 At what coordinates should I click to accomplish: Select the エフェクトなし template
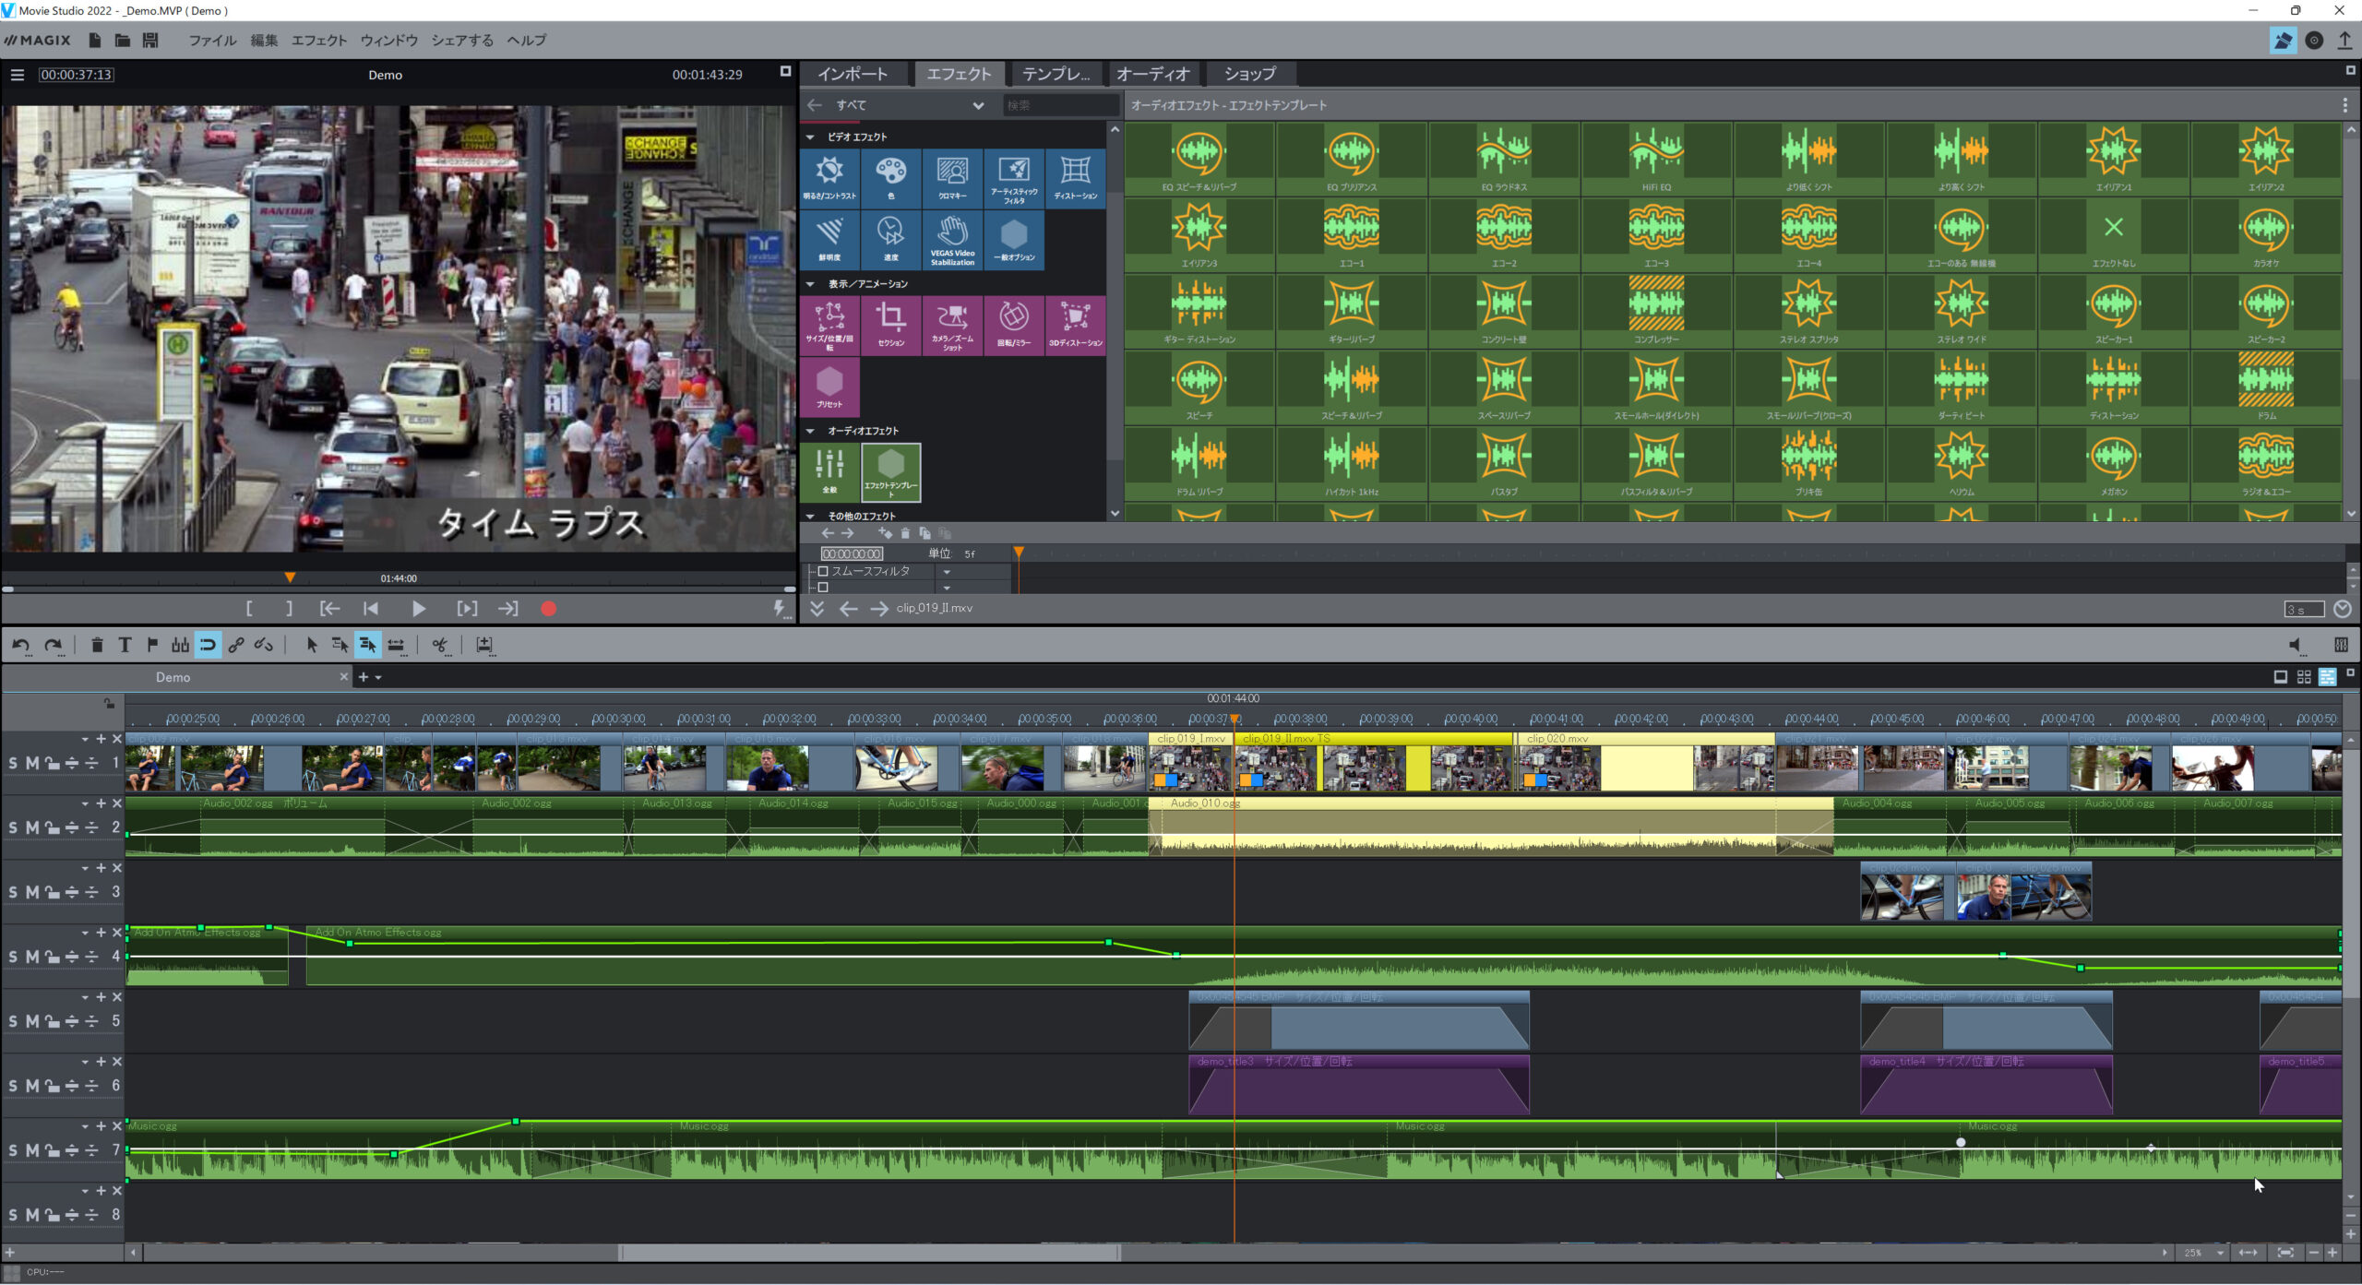point(2114,235)
